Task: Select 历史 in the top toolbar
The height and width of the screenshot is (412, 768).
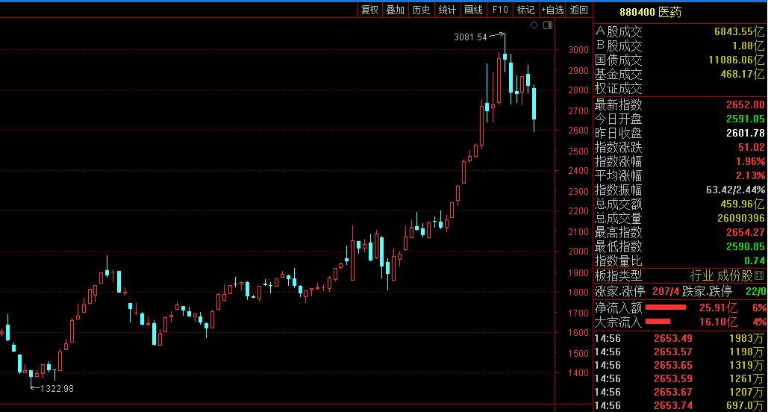Action: pos(421,10)
